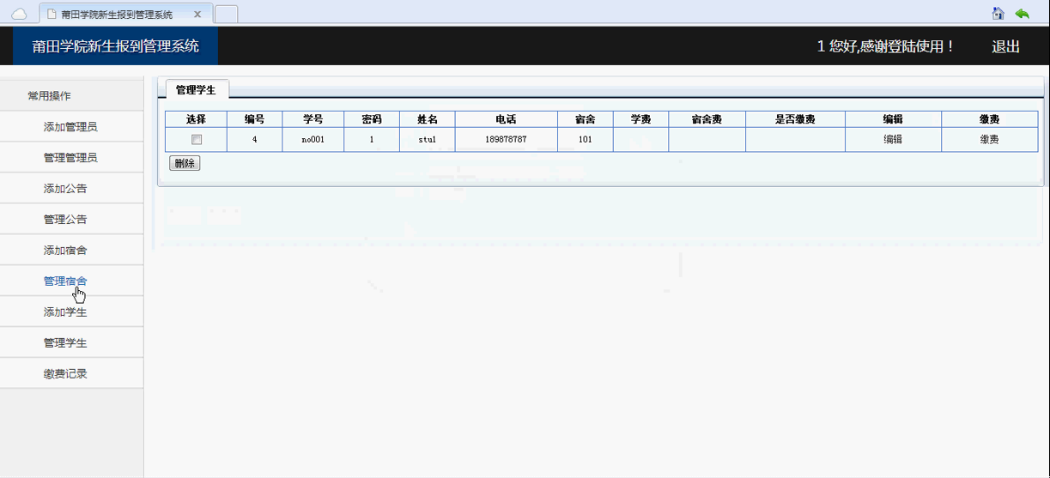
Task: Open 管理宿舍 in sidebar
Action: pyautogui.click(x=65, y=281)
